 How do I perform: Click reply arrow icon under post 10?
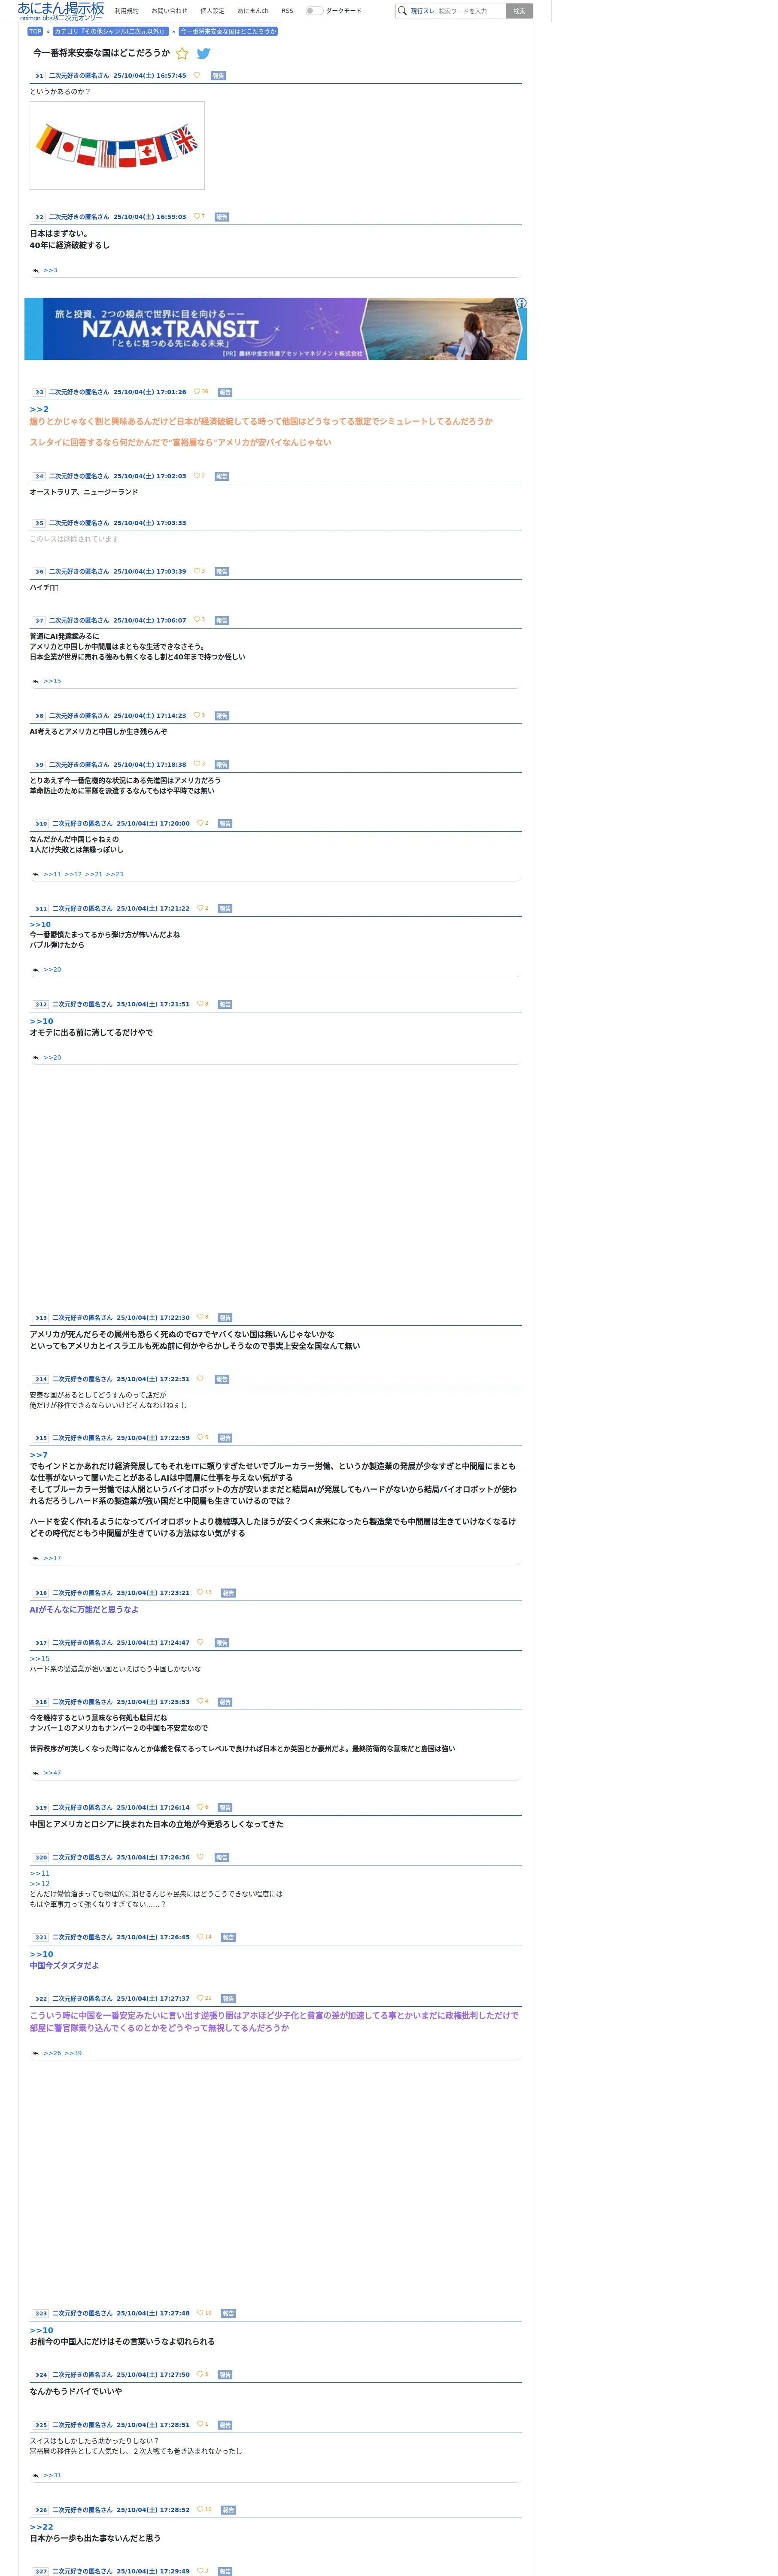click(35, 874)
